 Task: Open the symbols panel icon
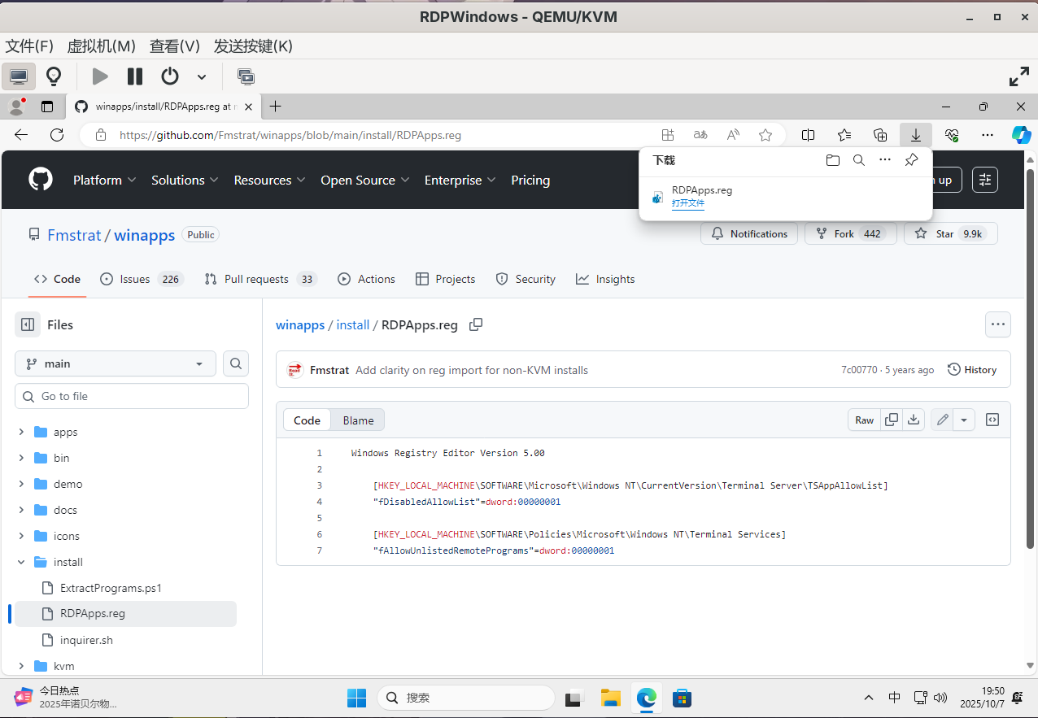[992, 420]
